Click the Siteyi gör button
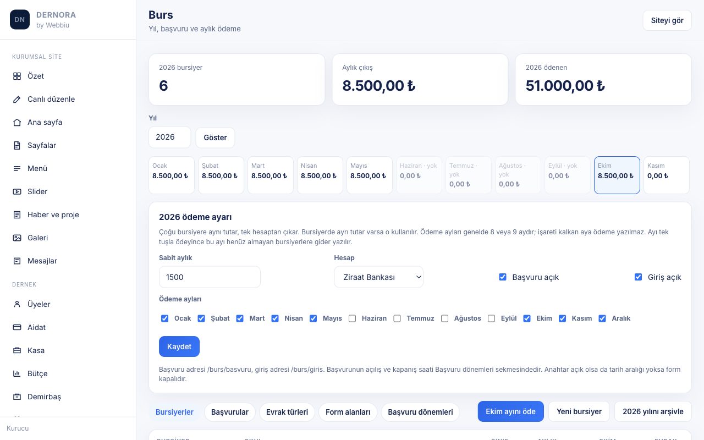Viewport: 704px width, 440px height. 667,20
